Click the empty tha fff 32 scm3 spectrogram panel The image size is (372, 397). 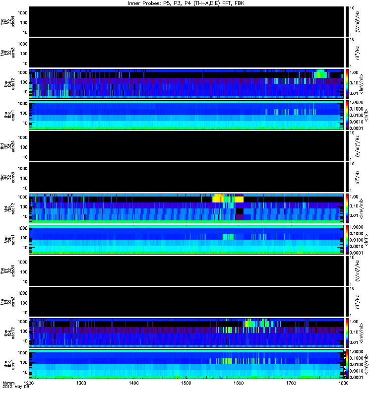(x=186, y=53)
